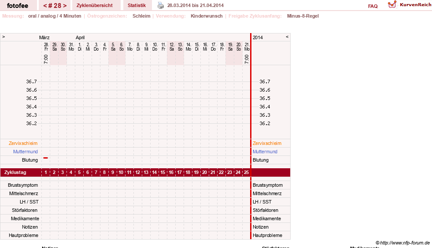
Task: Click the KurvenReich link text
Action: pos(415,5)
